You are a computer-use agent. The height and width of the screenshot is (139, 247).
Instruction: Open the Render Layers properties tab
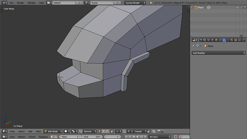(205, 40)
